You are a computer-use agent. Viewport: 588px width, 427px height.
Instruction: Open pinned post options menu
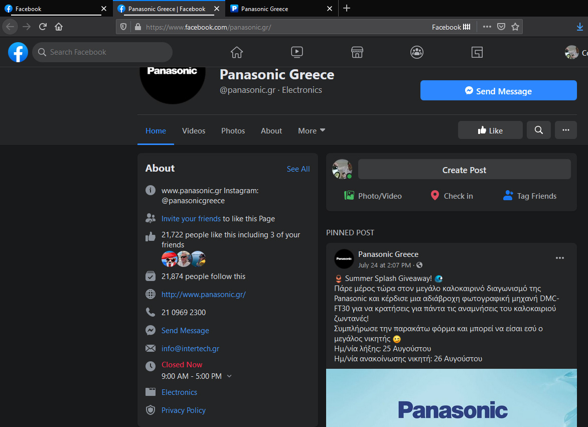pos(559,258)
